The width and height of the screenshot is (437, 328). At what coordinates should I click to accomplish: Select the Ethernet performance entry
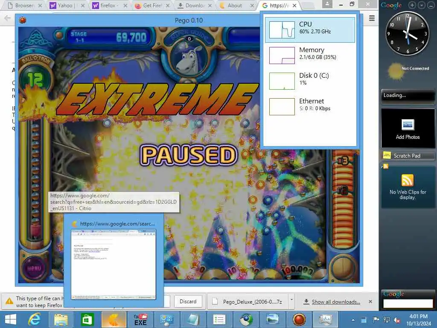(x=310, y=106)
